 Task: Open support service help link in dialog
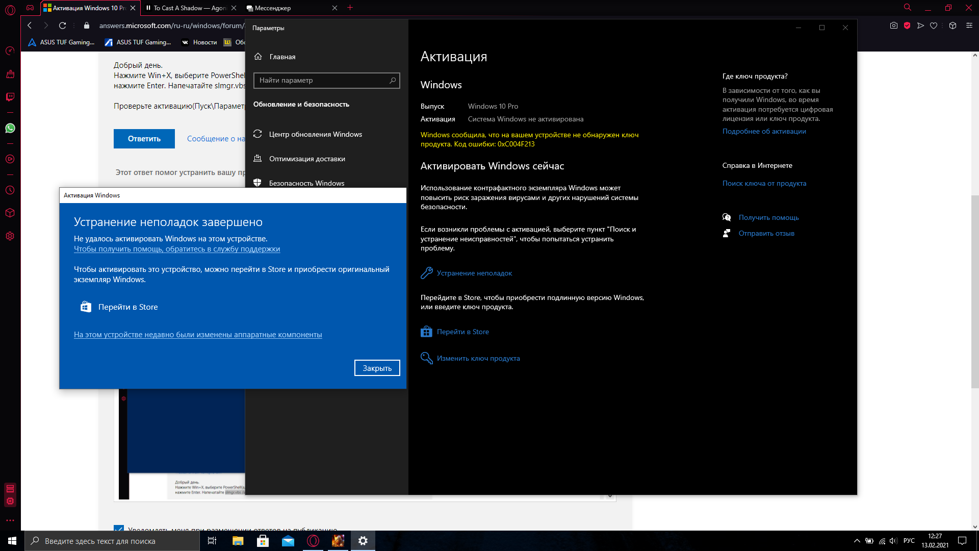[x=177, y=249]
